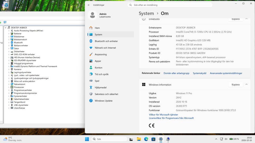Click the back arrow in Inställningar
The height and width of the screenshot is (143, 255).
[89, 5]
